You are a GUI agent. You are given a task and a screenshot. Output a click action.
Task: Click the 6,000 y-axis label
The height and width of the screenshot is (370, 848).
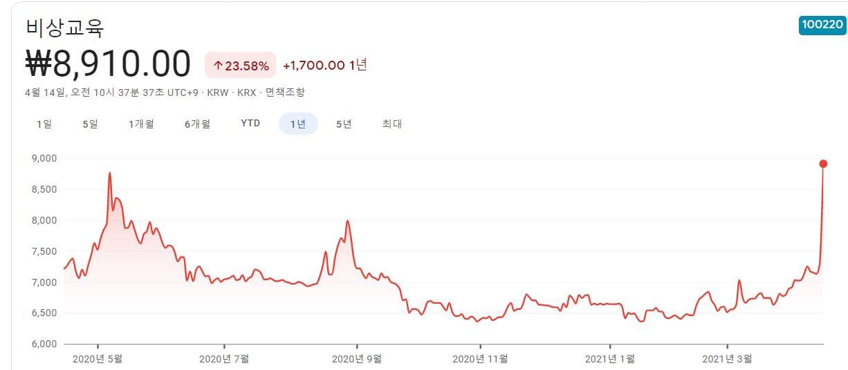(43, 344)
